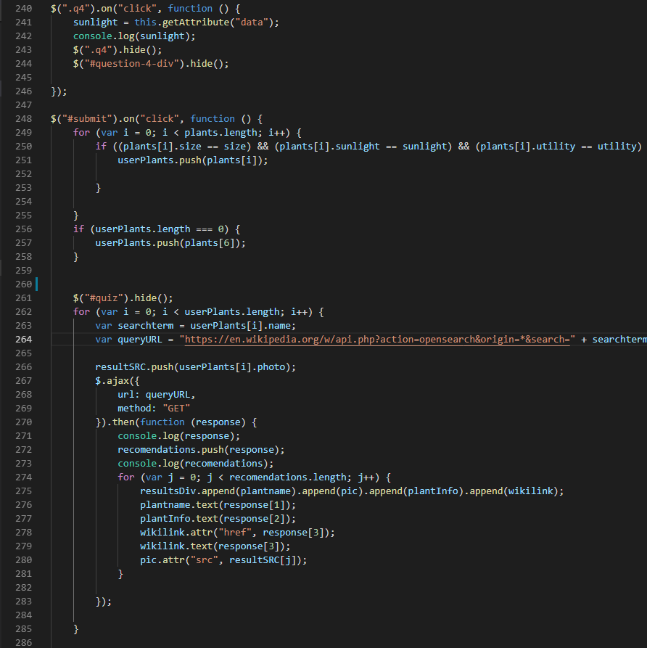The image size is (647, 648).
Task: Click line number 240 in the gutter
Action: click(x=23, y=9)
